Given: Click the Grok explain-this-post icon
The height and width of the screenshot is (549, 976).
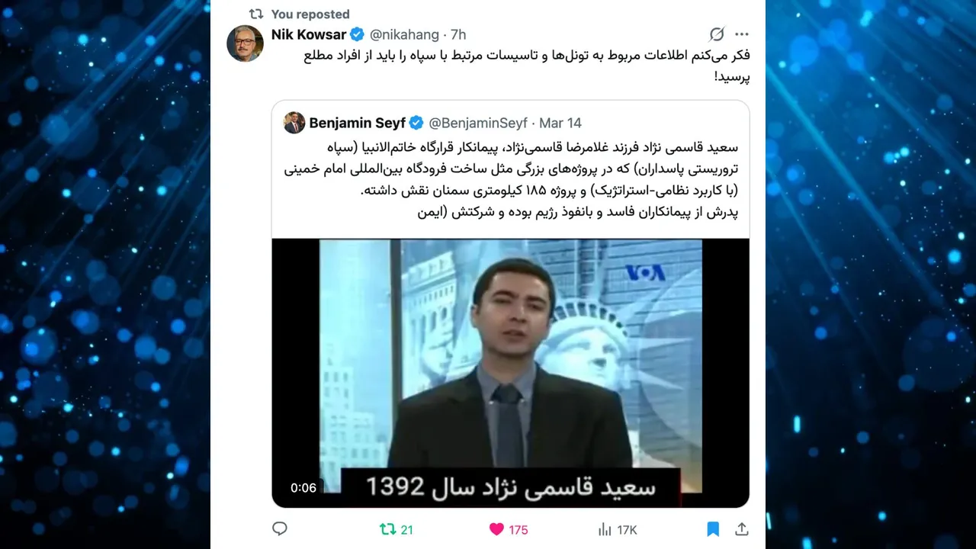Looking at the screenshot, I should [716, 34].
